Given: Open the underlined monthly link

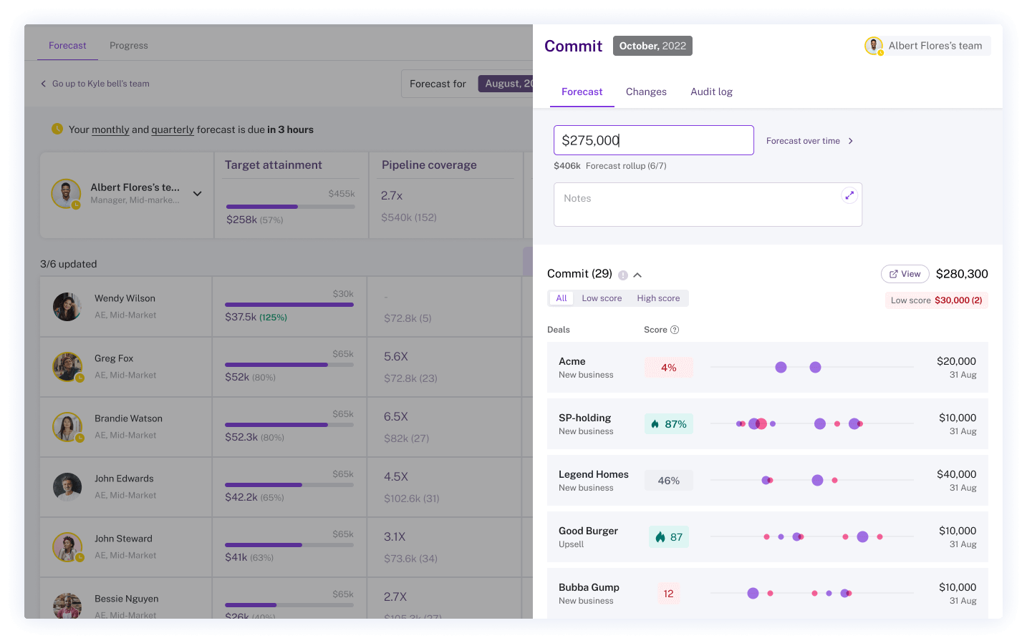Looking at the screenshot, I should [x=110, y=129].
